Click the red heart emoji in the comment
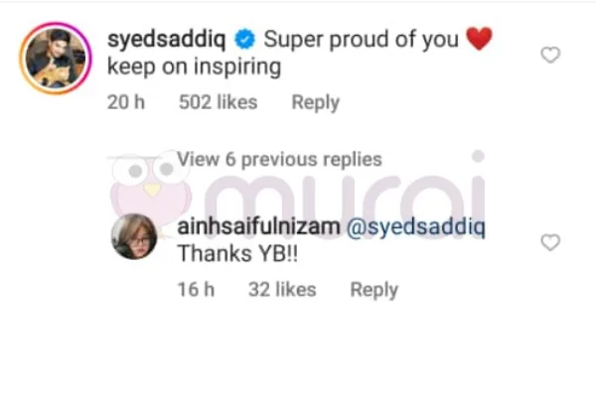This screenshot has width=596, height=397. coord(479,39)
